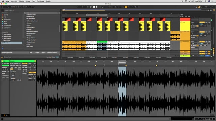Expand the Native Instruments folder
The image size is (216, 121).
coord(32,31)
